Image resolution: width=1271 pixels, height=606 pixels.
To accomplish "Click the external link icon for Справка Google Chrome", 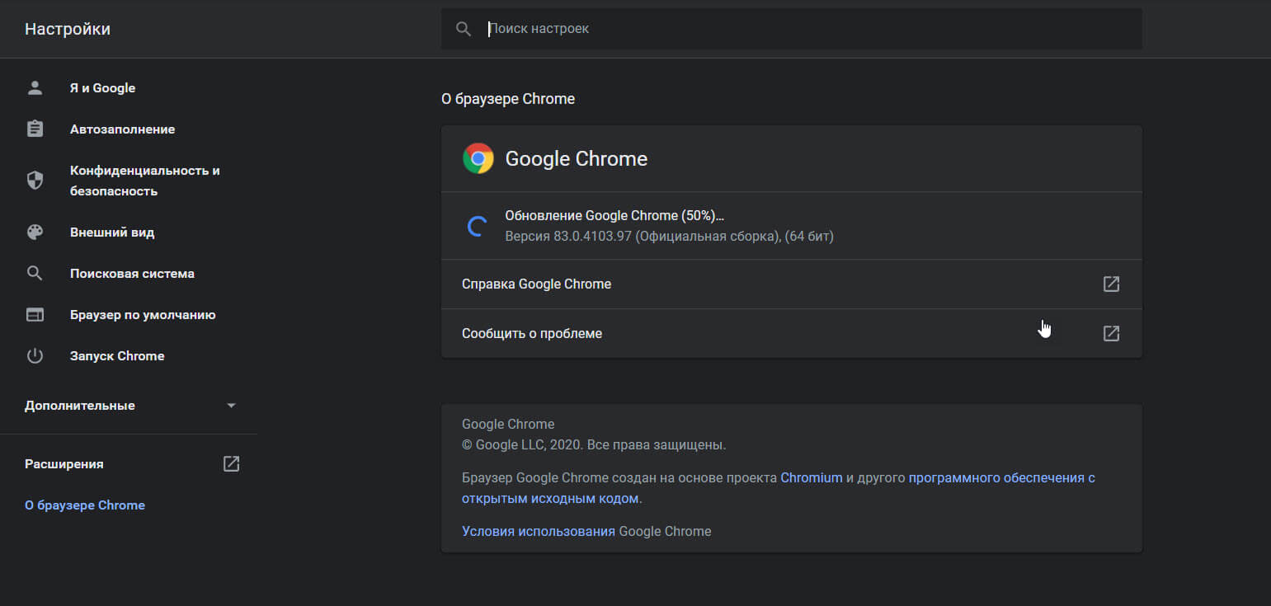I will (x=1111, y=284).
